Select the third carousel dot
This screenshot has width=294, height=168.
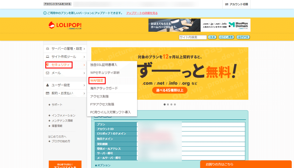pyautogui.click(x=171, y=105)
